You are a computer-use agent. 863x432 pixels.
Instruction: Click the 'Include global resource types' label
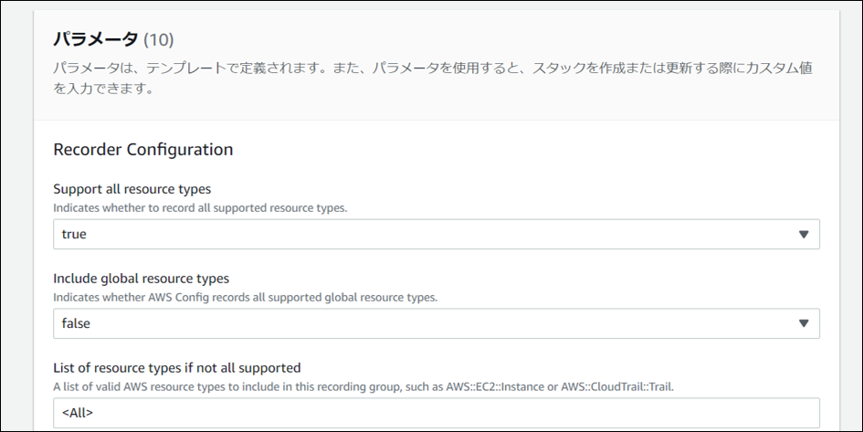142,279
